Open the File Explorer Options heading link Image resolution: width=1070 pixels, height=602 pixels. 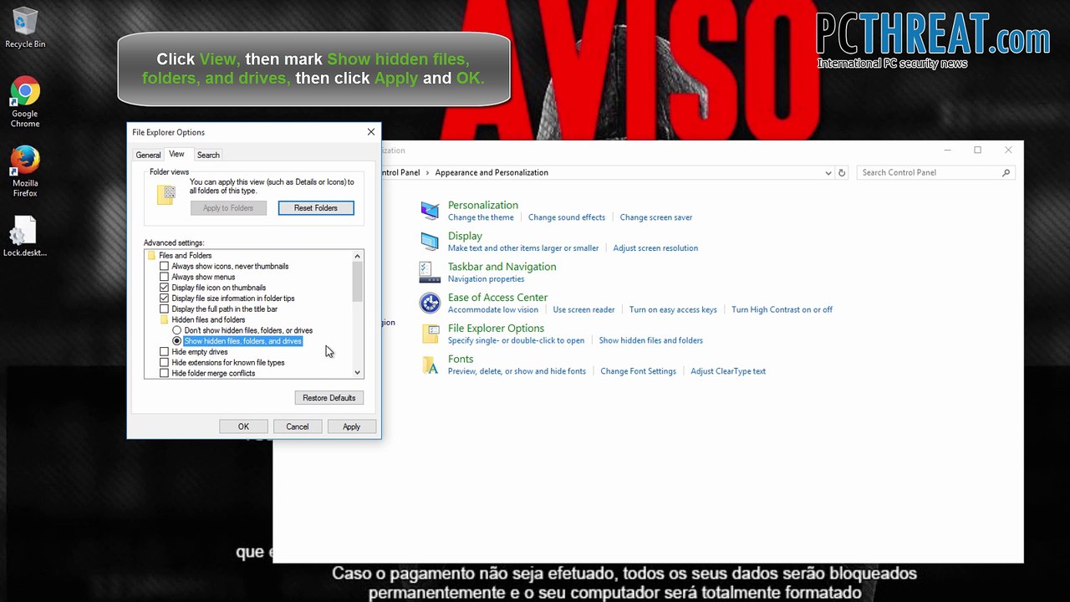(x=496, y=329)
